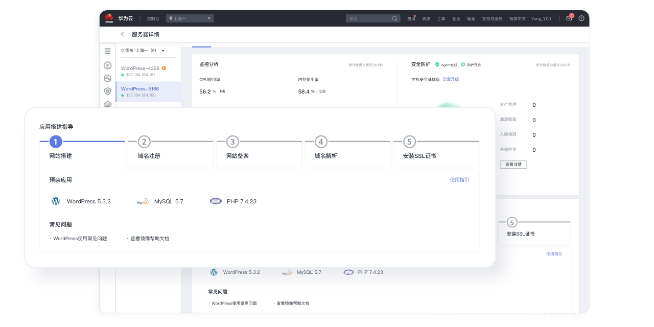The image size is (654, 327).
Task: Click WordPress logo icon in background page
Action: [214, 272]
